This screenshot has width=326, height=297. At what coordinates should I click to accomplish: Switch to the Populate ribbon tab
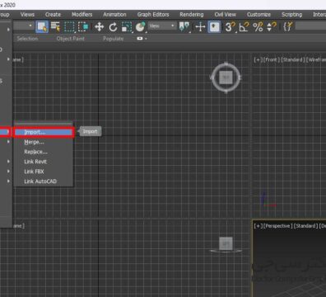[114, 39]
